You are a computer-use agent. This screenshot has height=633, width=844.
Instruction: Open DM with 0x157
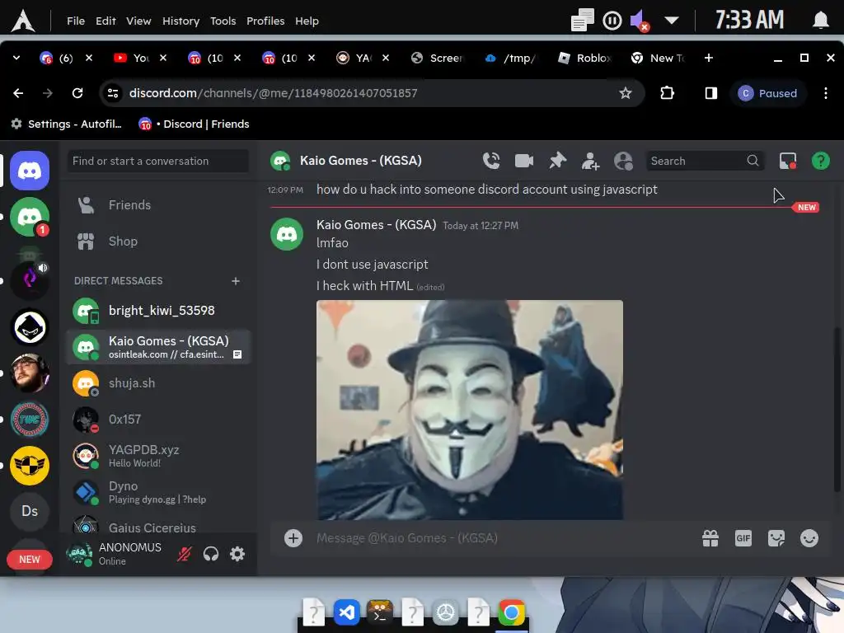pyautogui.click(x=158, y=420)
